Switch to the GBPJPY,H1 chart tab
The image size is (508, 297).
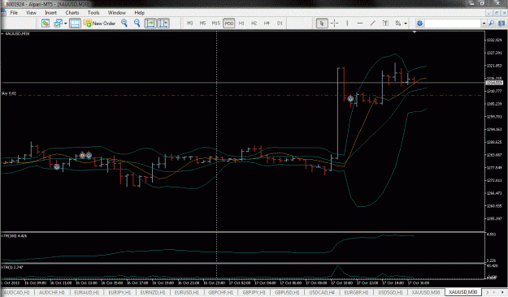[x=254, y=292]
